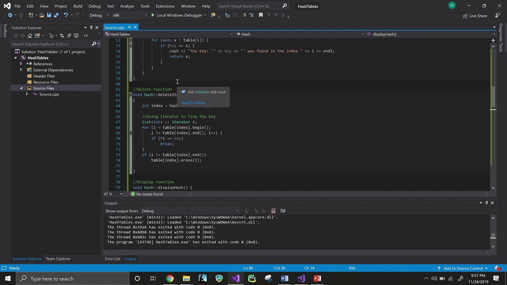Collapse the HashTables project node
Image resolution: width=507 pixels, height=285 pixels.
pyautogui.click(x=15, y=58)
